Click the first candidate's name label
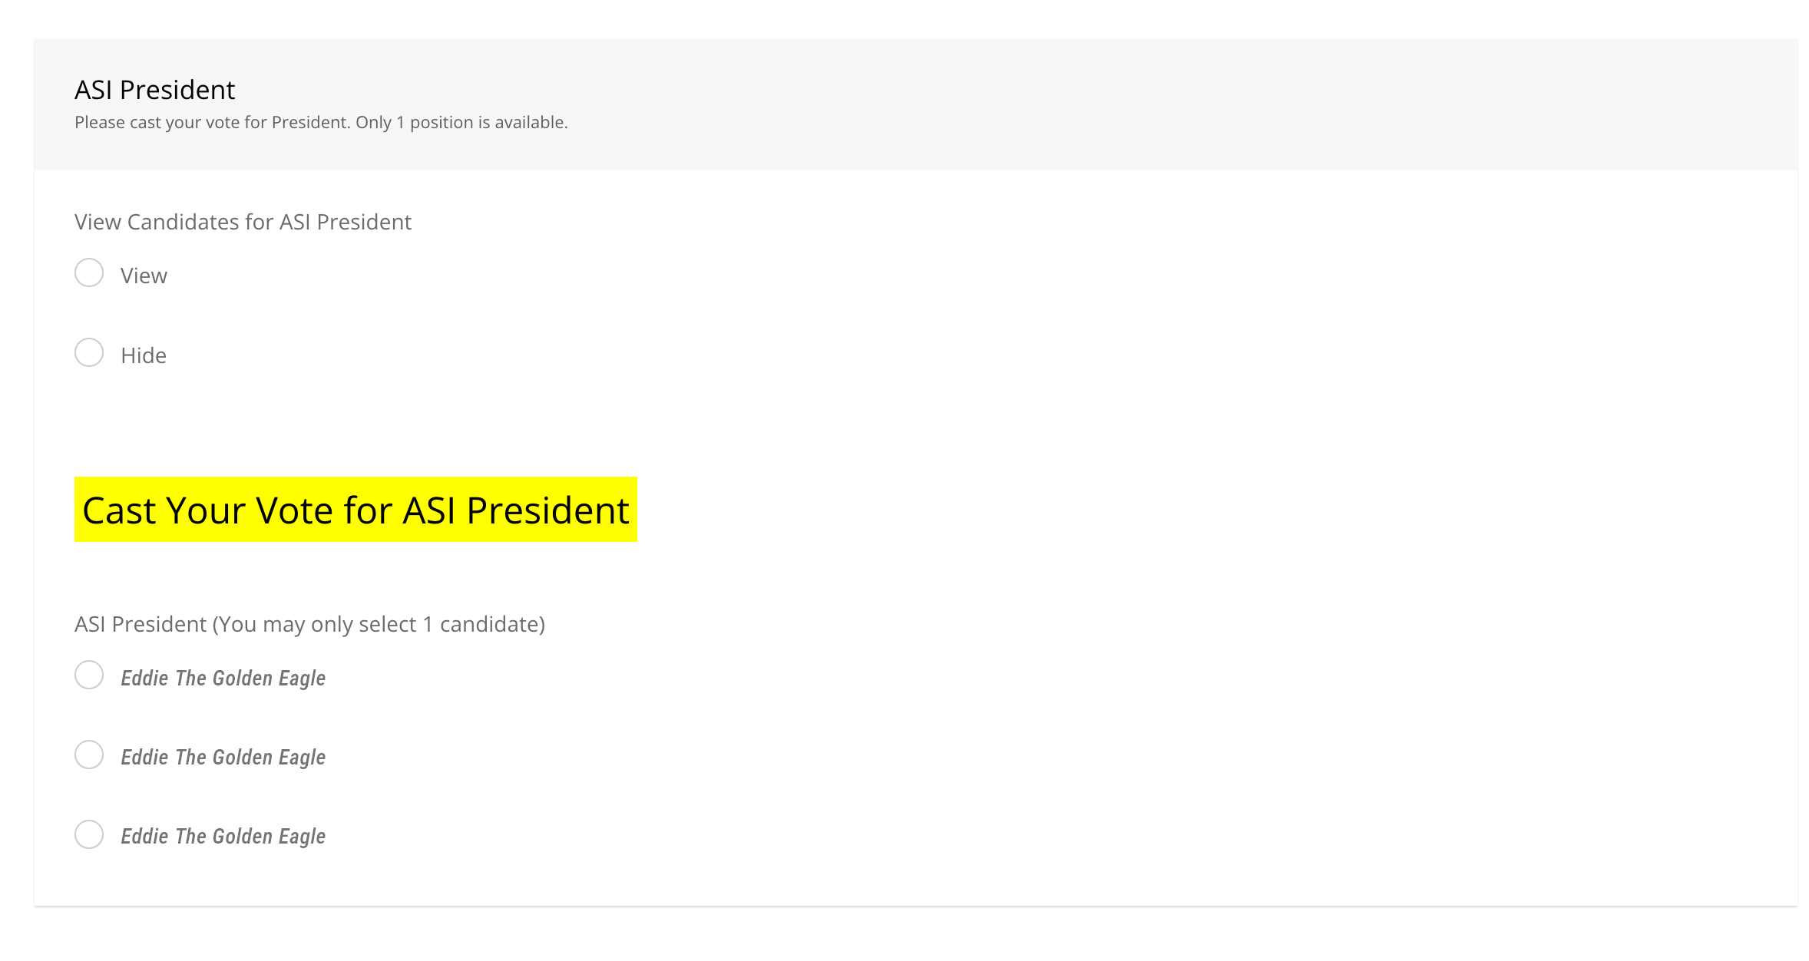This screenshot has height=961, width=1809. click(x=223, y=678)
